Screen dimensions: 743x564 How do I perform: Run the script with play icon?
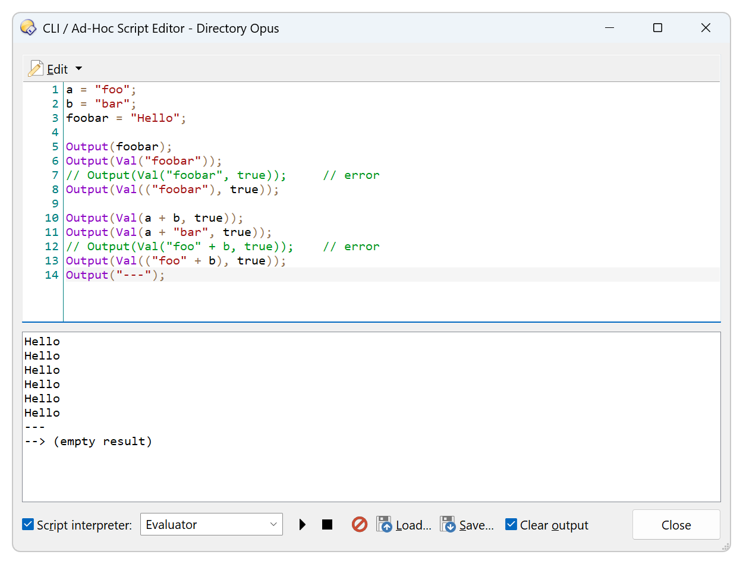tap(303, 525)
